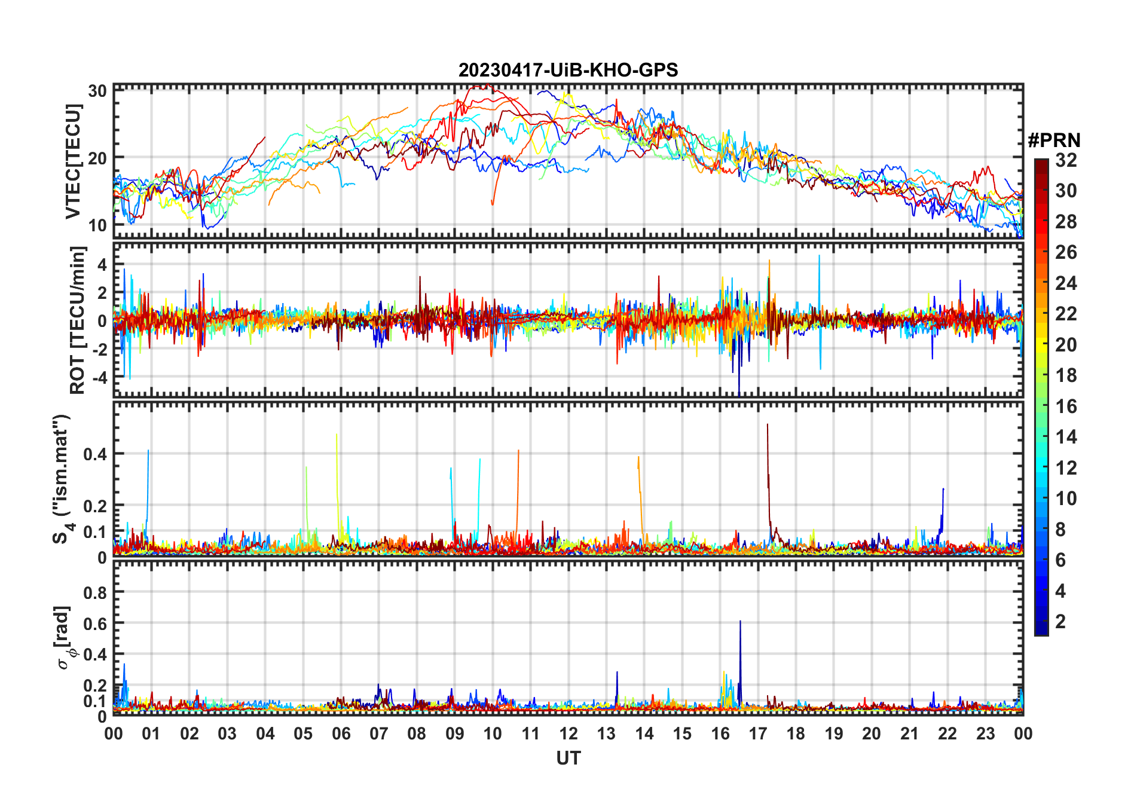Click the colorbar tick label 24
Image resolution: width=1137 pixels, height=795 pixels.
pyautogui.click(x=1066, y=283)
